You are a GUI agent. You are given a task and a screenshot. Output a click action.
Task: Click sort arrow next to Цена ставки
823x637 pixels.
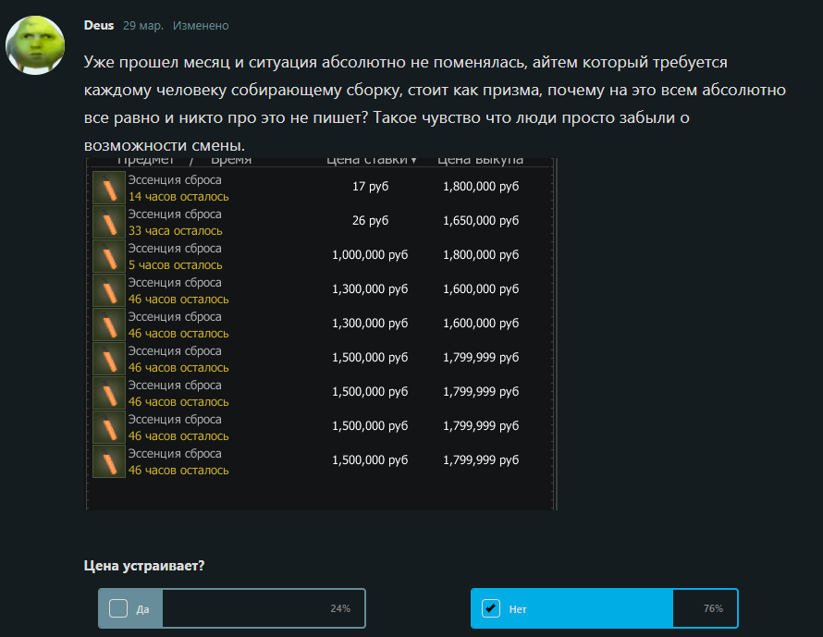(x=413, y=161)
